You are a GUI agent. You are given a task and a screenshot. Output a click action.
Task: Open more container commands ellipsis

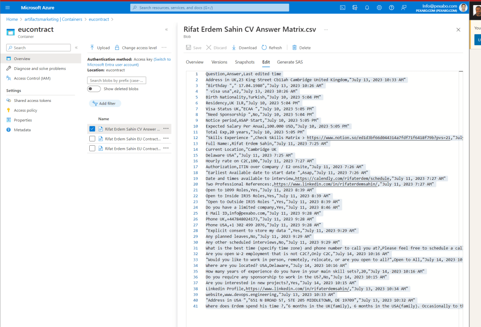coord(164,47)
